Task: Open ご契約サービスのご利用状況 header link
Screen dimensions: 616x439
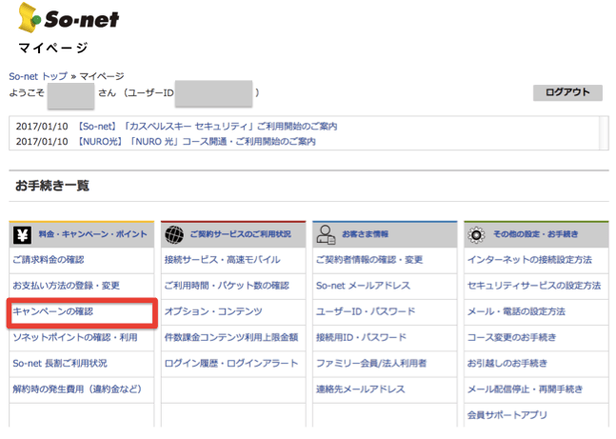Action: coord(241,234)
